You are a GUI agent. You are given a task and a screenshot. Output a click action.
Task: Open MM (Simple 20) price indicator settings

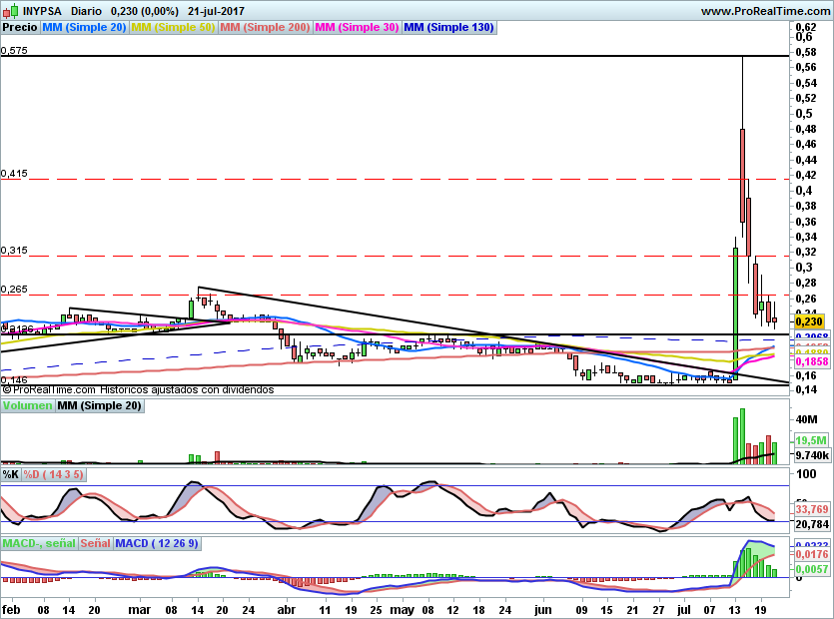click(84, 28)
